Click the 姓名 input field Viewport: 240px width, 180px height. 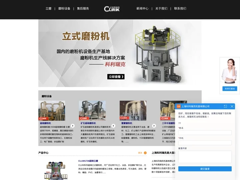[x=205, y=133]
